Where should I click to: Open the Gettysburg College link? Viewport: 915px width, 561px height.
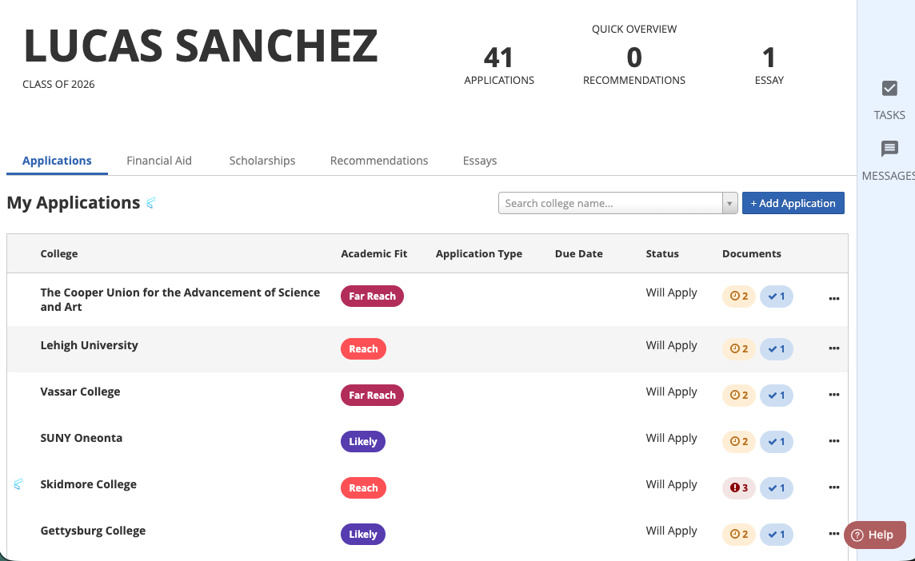click(93, 531)
